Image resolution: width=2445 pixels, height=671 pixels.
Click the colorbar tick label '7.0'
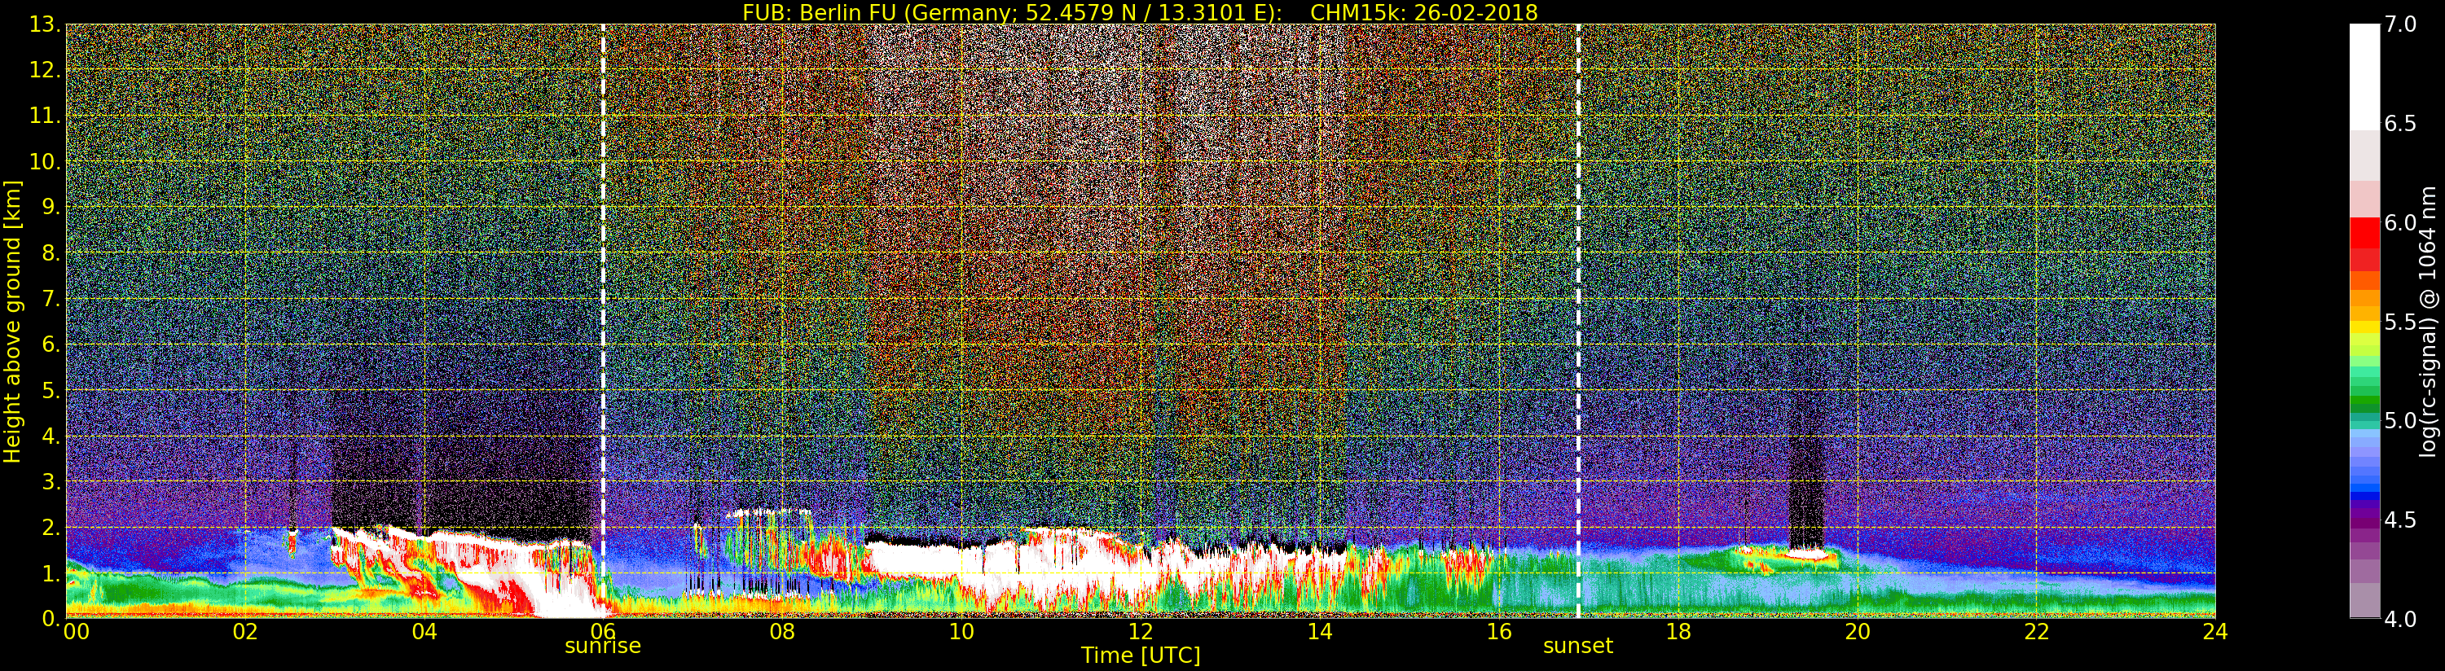(2400, 24)
